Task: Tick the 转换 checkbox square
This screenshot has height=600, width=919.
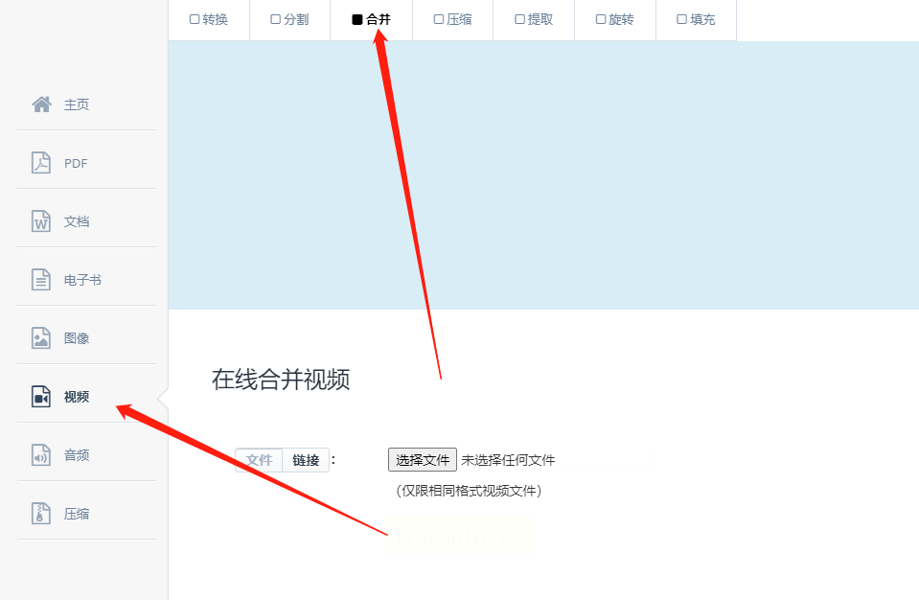Action: coord(195,19)
